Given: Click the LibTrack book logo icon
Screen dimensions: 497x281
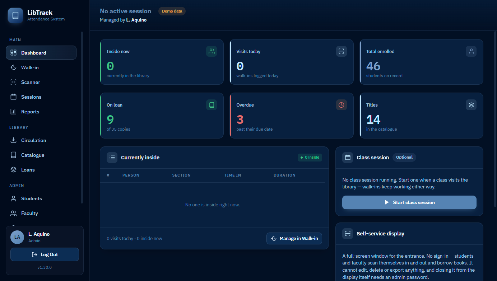Looking at the screenshot, I should [15, 15].
